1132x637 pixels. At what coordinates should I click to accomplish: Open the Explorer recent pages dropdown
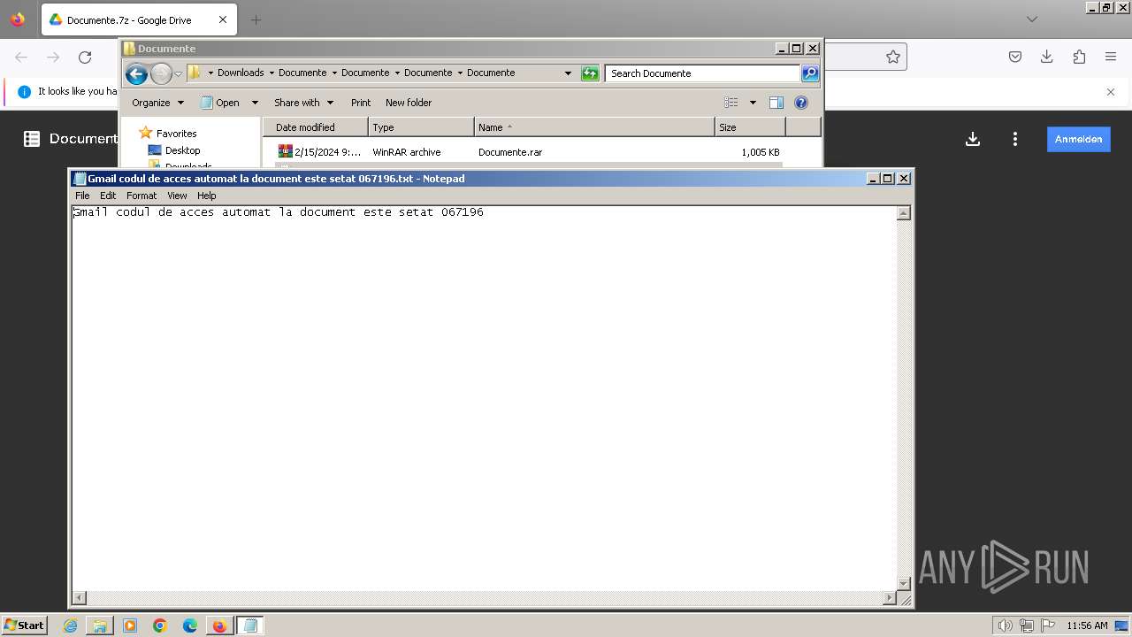178,73
